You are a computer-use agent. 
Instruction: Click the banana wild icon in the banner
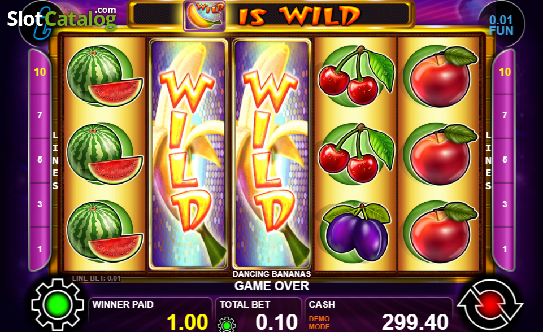[x=205, y=16]
